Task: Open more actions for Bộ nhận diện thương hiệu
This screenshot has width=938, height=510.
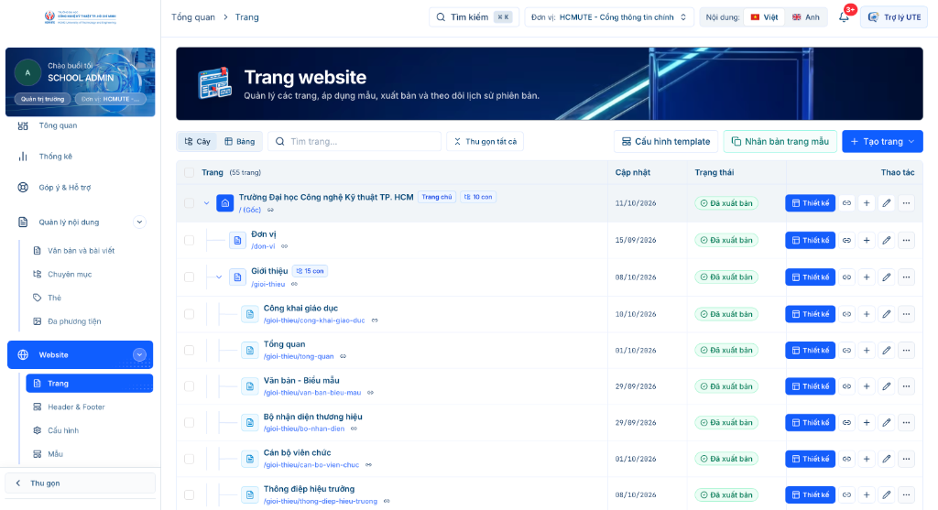Action: [x=906, y=423]
